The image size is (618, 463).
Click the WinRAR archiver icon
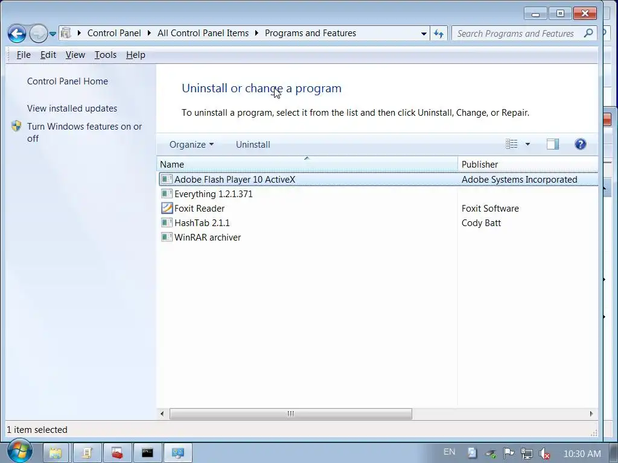pos(167,237)
